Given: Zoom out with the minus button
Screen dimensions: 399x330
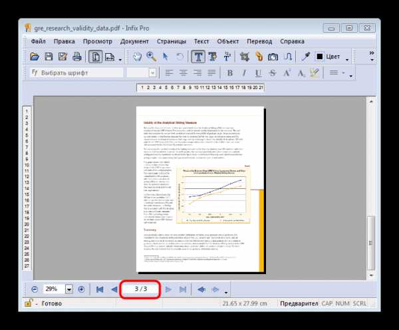Looking at the screenshot, I should (x=35, y=289).
